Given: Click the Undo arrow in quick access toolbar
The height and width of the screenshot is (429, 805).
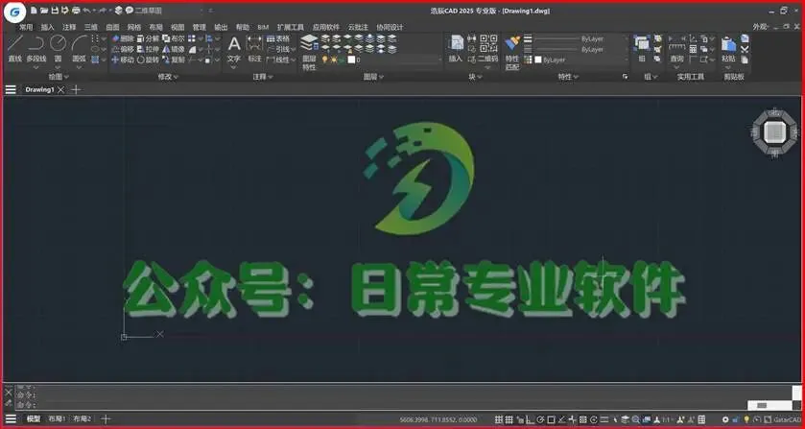Looking at the screenshot, I should tap(86, 11).
